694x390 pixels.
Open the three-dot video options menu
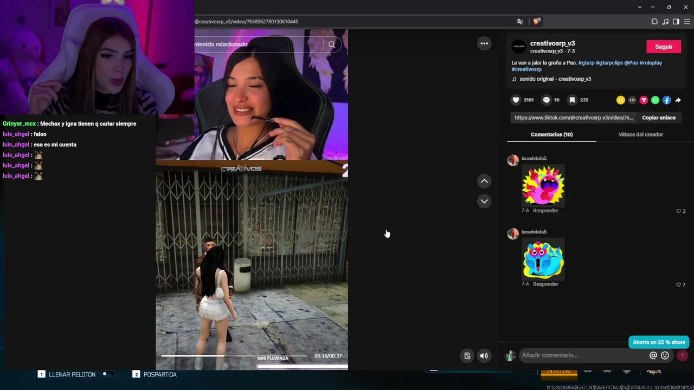[x=484, y=43]
